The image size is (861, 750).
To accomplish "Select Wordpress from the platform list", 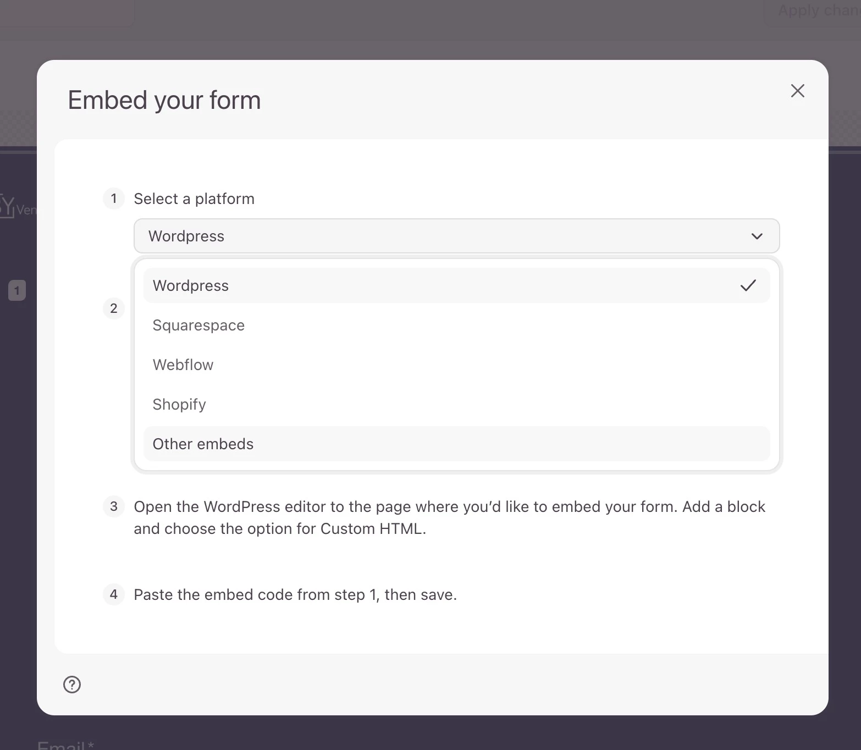I will tap(456, 285).
